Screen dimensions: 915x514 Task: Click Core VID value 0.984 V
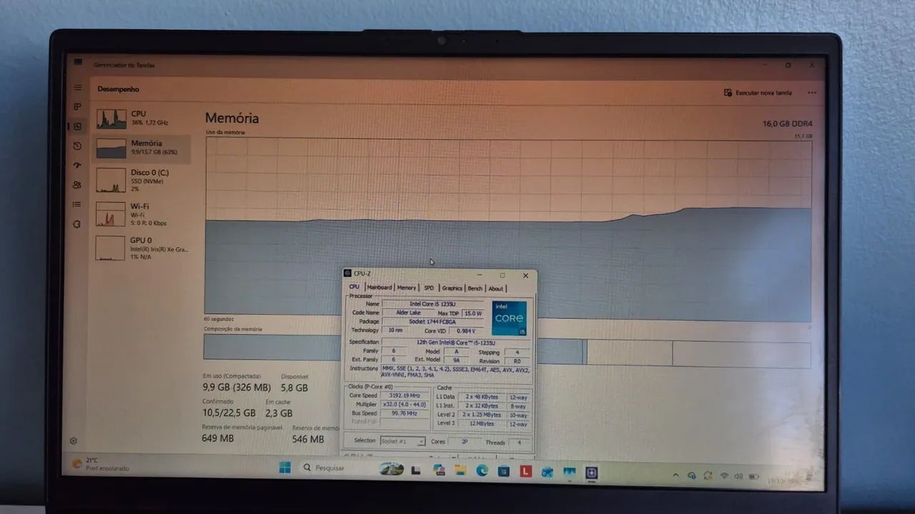467,331
